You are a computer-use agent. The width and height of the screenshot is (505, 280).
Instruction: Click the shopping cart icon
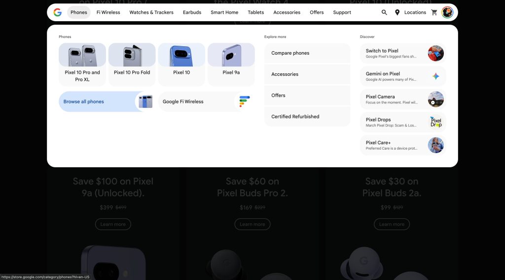pyautogui.click(x=434, y=12)
